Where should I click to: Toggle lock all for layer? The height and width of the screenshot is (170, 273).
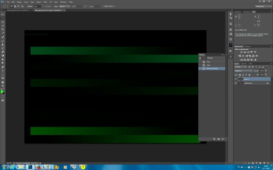pos(249,75)
